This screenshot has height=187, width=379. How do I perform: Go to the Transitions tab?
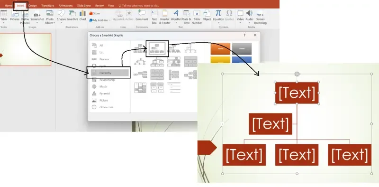(48, 6)
